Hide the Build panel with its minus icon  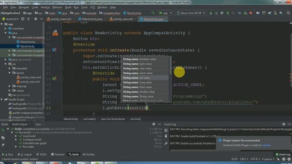tap(159, 124)
